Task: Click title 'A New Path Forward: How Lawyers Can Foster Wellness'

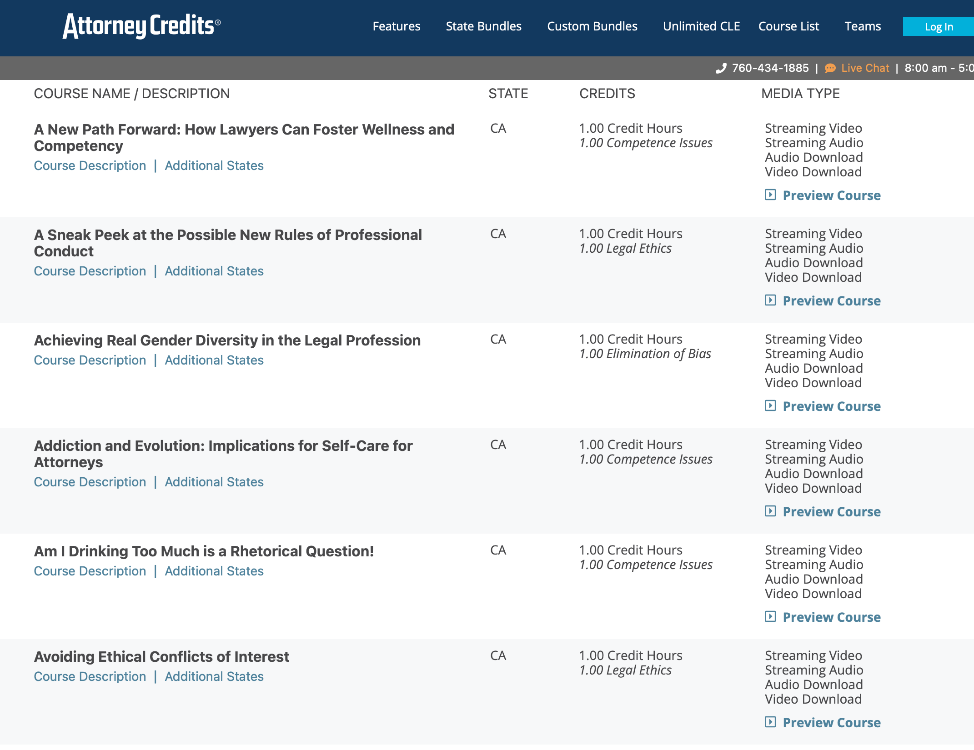Action: [244, 138]
